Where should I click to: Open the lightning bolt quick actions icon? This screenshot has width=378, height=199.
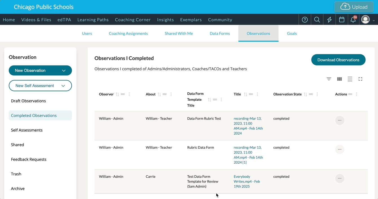(x=329, y=20)
